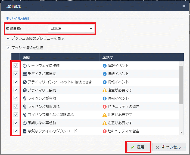
Task: Click power icon next to ゲートウェイに接続
Action: coord(25,65)
